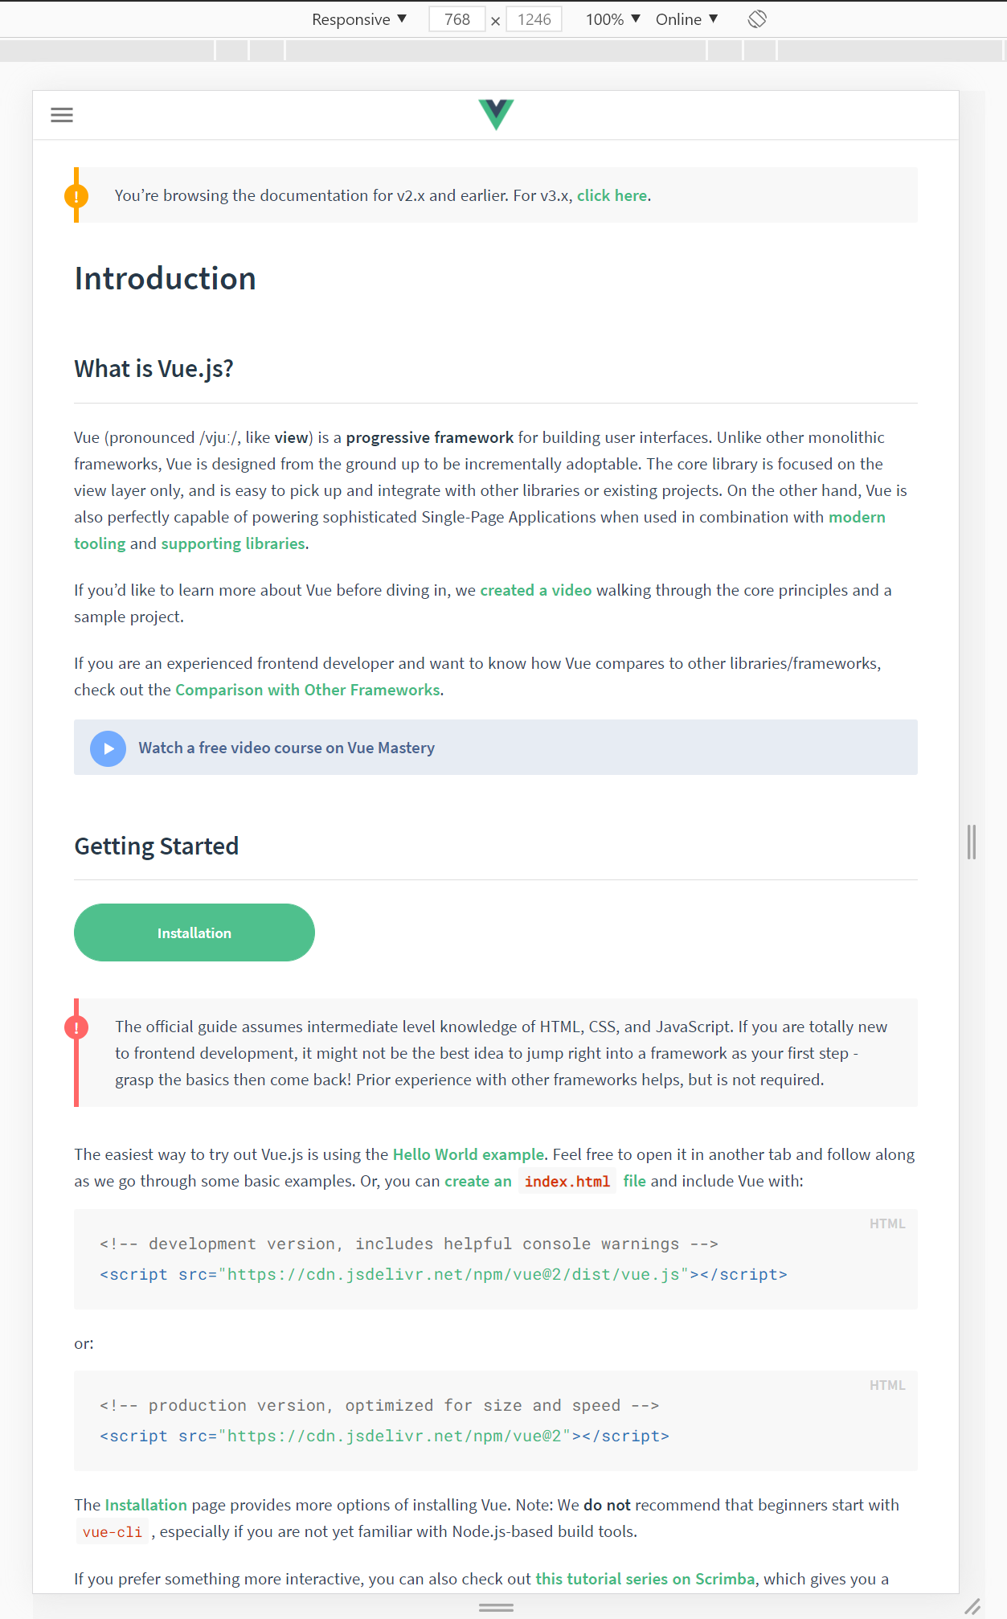
Task: Click the Vue.js logo
Action: tap(495, 115)
